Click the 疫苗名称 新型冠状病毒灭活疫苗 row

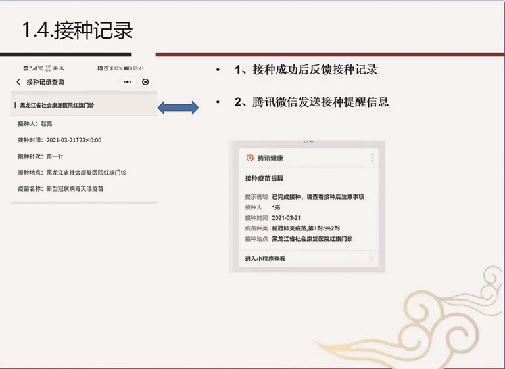point(60,189)
